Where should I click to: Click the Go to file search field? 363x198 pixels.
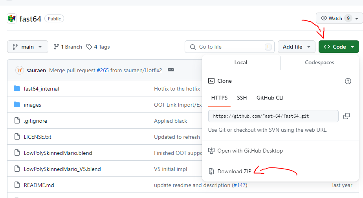click(230, 47)
